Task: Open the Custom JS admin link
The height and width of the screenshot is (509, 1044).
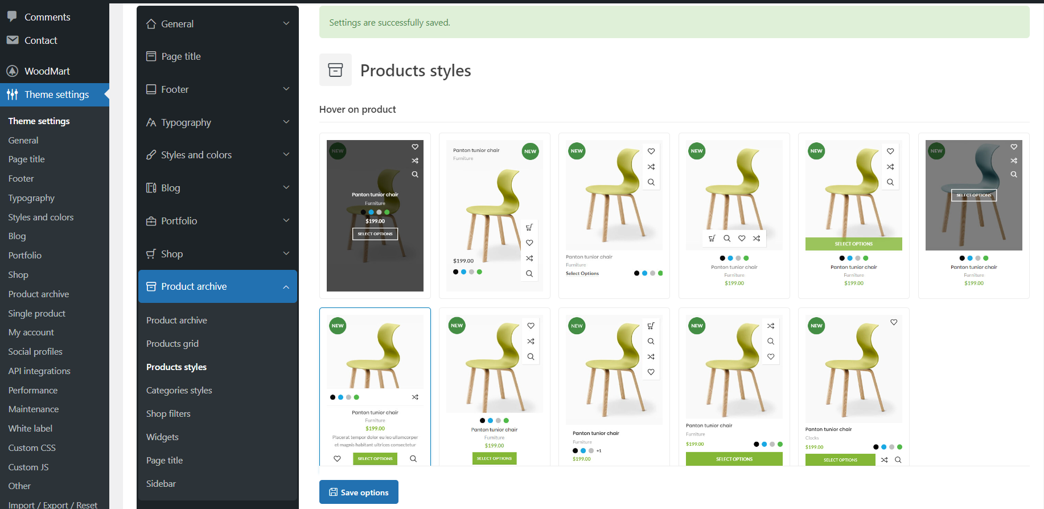Action: tap(28, 467)
